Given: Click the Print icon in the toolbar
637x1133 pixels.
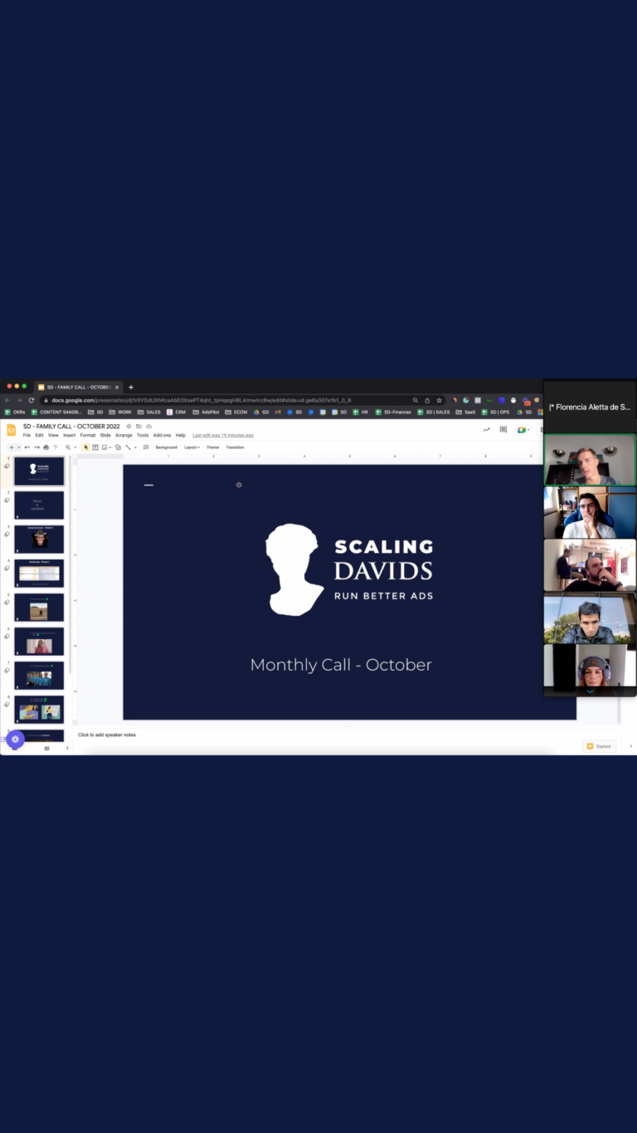Looking at the screenshot, I should point(46,447).
